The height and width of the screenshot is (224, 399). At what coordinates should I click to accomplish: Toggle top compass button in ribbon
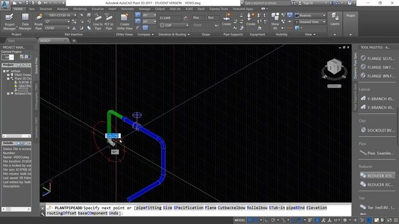pyautogui.click(x=138, y=15)
